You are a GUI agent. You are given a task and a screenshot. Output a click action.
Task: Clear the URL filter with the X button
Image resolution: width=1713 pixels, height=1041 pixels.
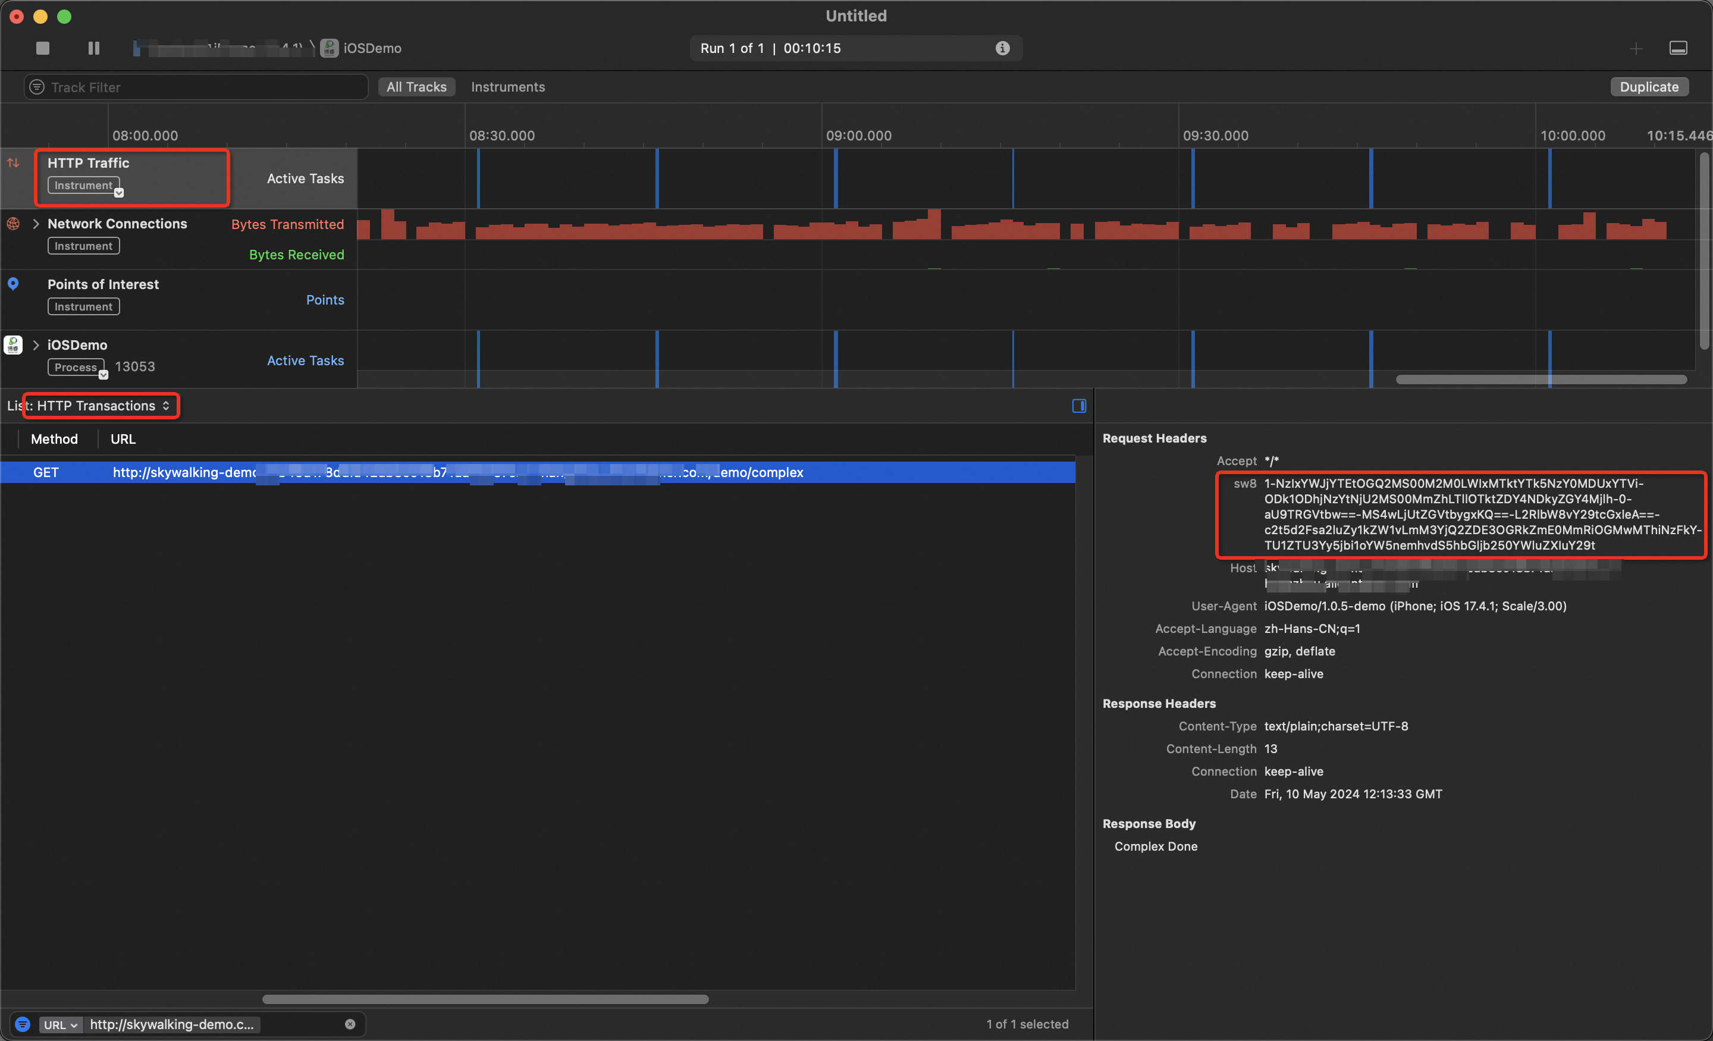coord(350,1024)
